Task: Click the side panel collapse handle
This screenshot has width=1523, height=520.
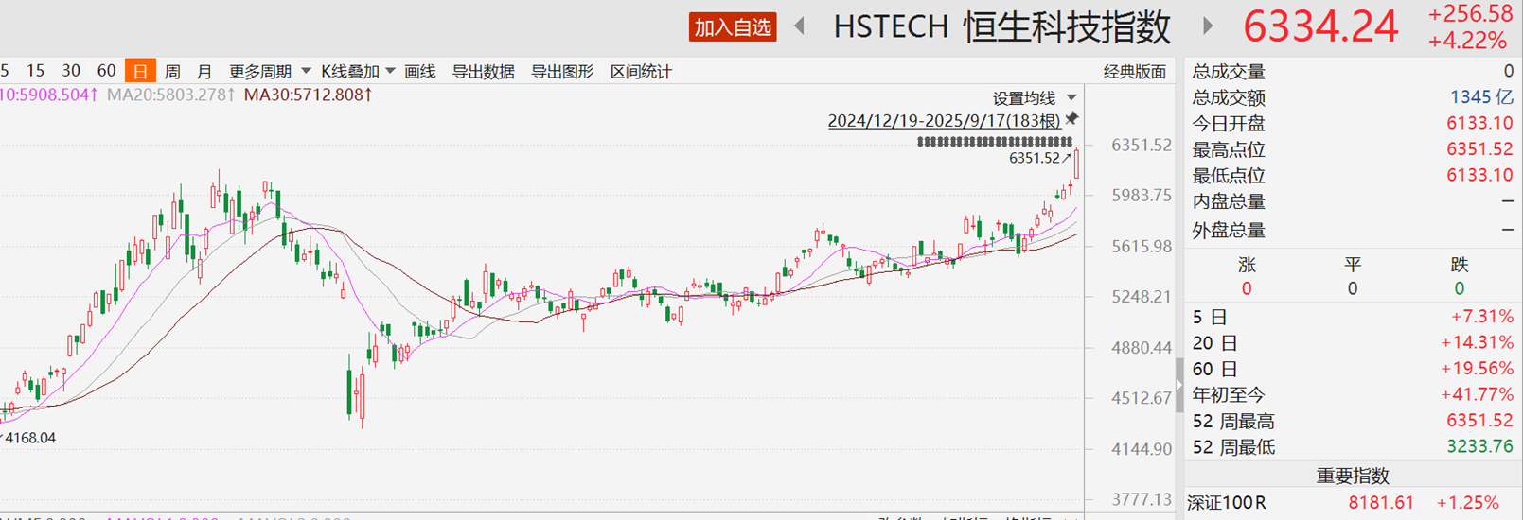Action: coord(1179,384)
